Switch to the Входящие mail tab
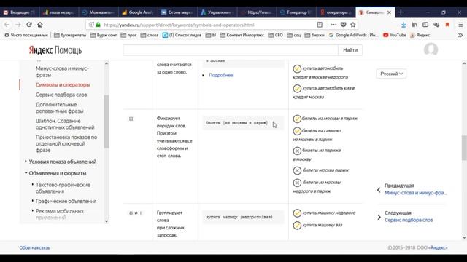The width and height of the screenshot is (467, 262). pos(20,12)
